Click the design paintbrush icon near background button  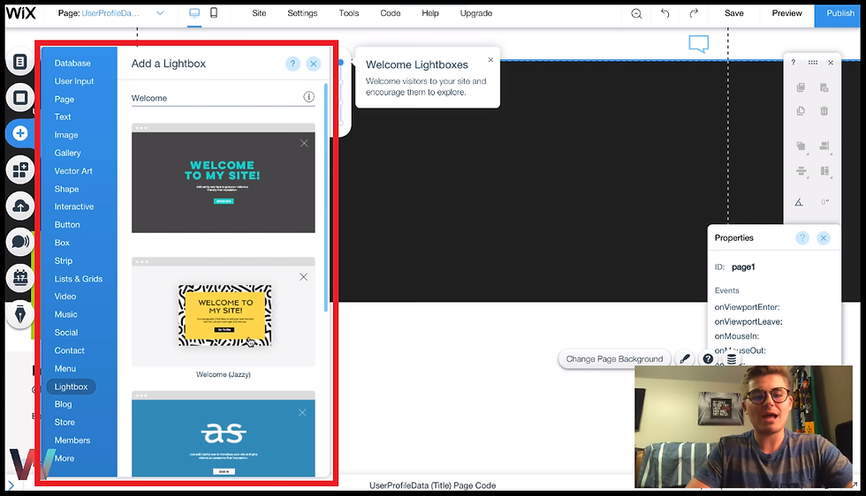[x=685, y=359]
